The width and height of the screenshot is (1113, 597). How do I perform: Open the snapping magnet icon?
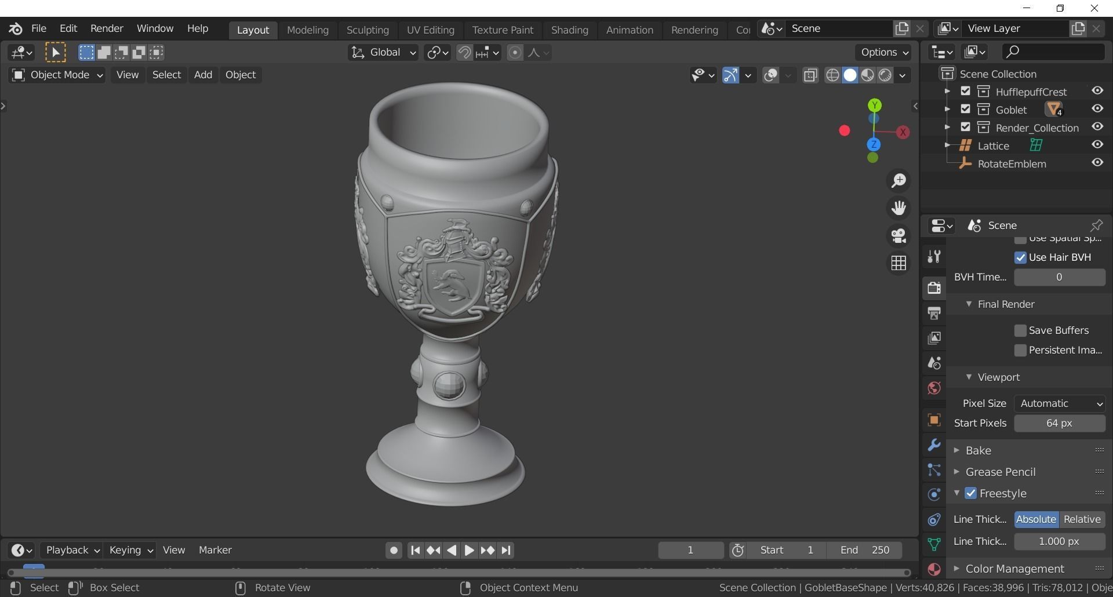(x=464, y=53)
